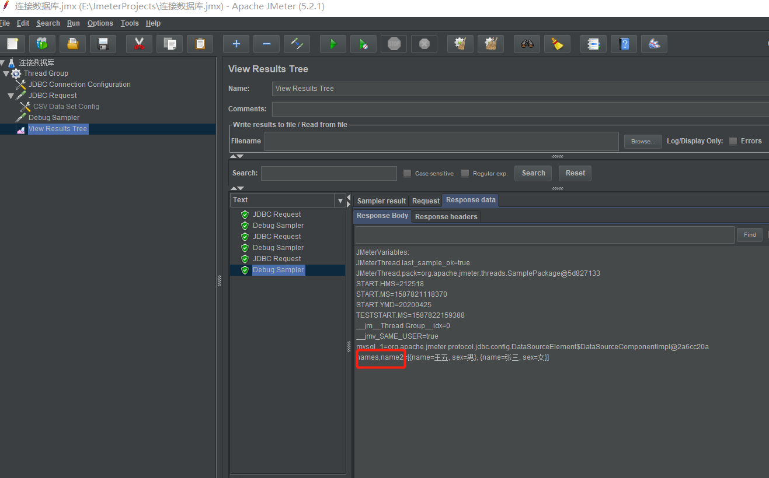
Task: Open the Text renderer dropdown
Action: 340,201
